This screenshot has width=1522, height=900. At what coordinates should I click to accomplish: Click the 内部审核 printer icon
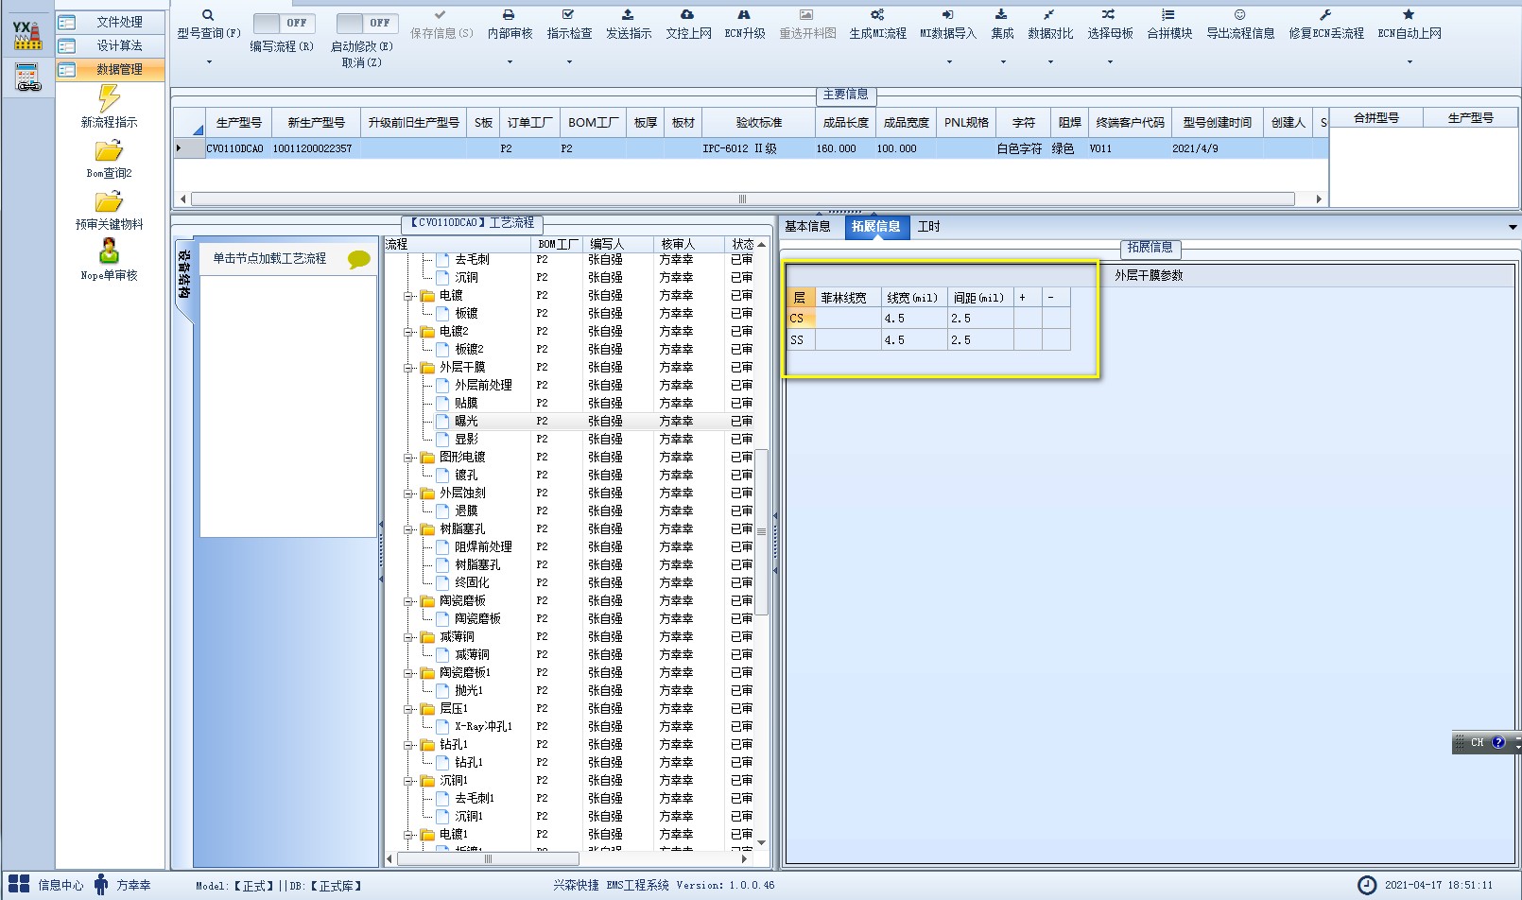(509, 15)
